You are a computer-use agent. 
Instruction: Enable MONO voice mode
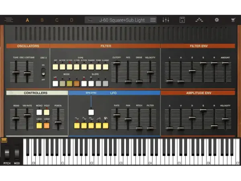point(39,112)
